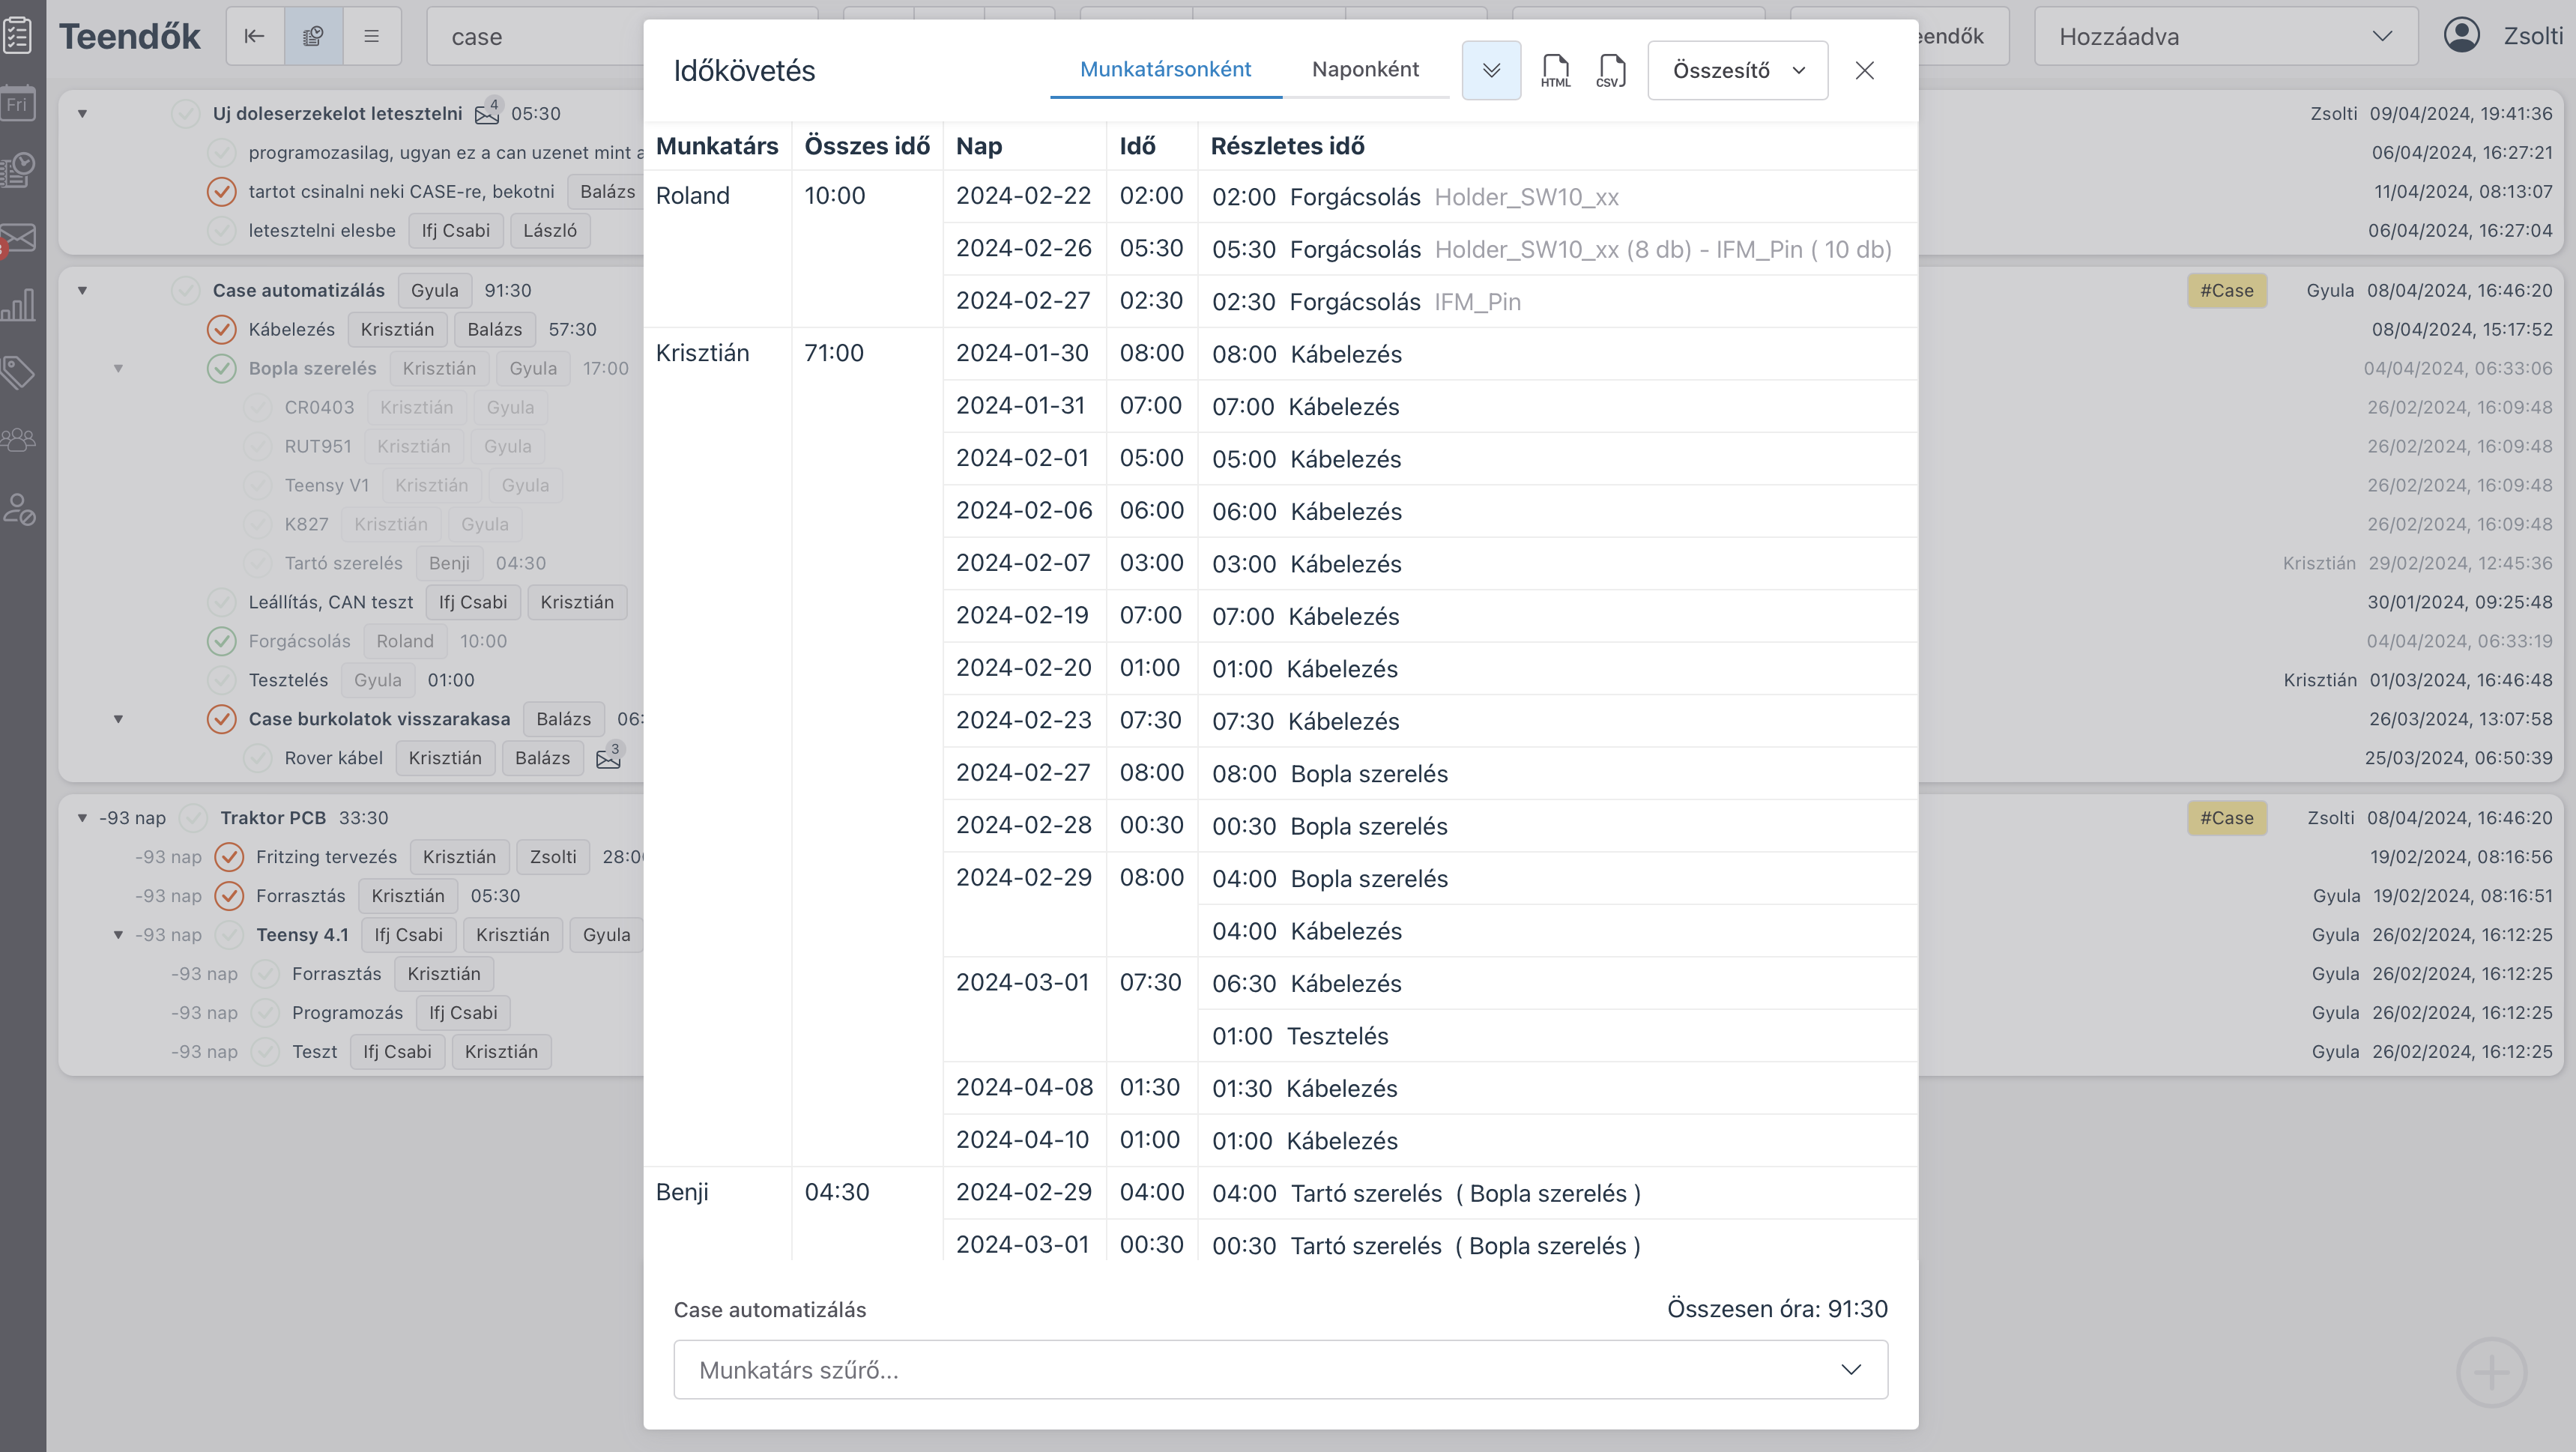Open the Összesítő dropdown
The width and height of the screenshot is (2576, 1452).
pos(1737,70)
